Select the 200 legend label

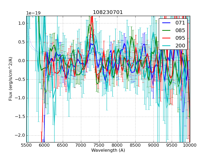point(180,45)
